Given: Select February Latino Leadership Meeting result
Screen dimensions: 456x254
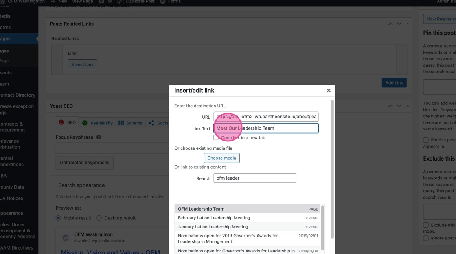Looking at the screenshot, I should tap(248, 218).
